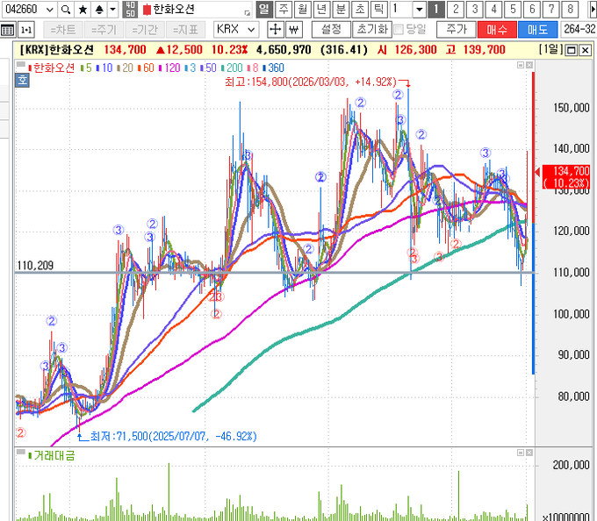597x521 pixels.
Task: Click the 10-day moving average legend
Action: click(104, 68)
